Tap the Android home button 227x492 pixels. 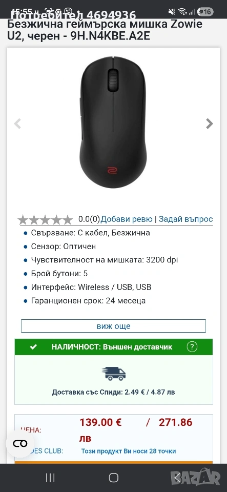pyautogui.click(x=114, y=478)
